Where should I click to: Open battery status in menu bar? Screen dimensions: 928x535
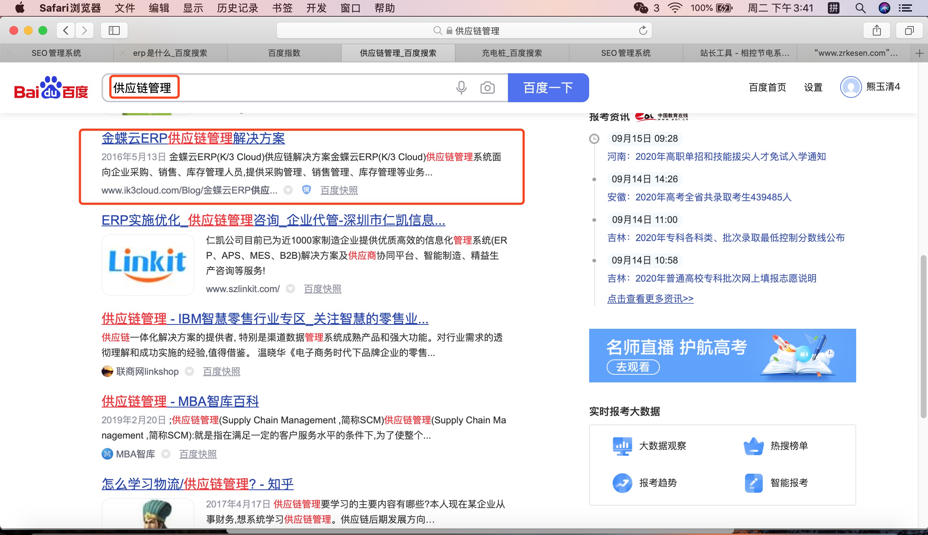coord(724,8)
